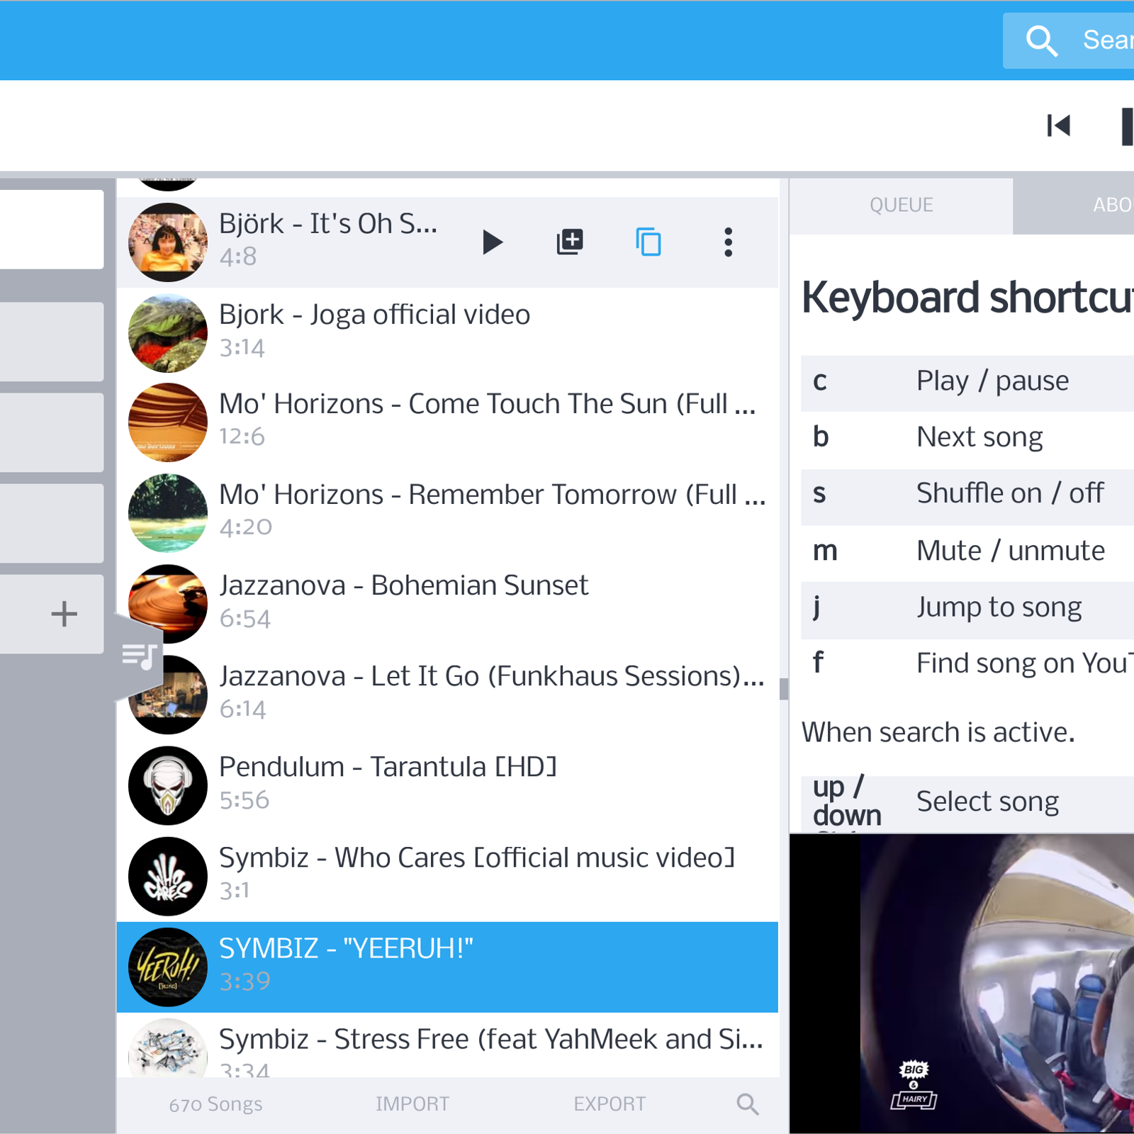
Task: Select Jazzanova - Bohemian Sunset
Action: 447,604
